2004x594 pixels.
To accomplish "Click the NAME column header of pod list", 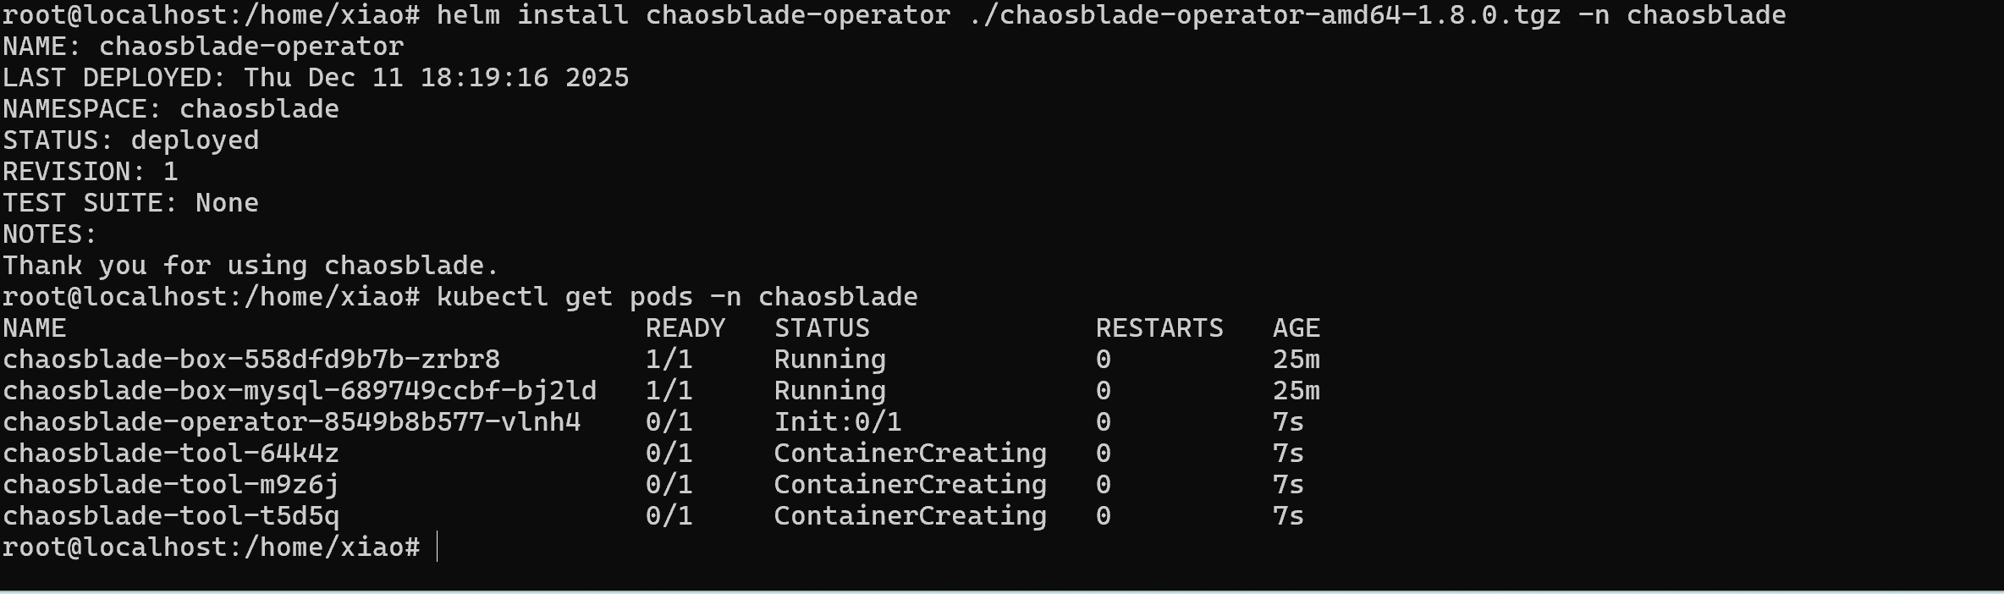I will (x=35, y=328).
